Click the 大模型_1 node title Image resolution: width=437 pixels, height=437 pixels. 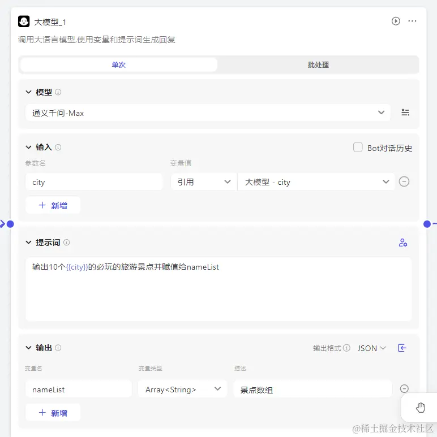[50, 22]
